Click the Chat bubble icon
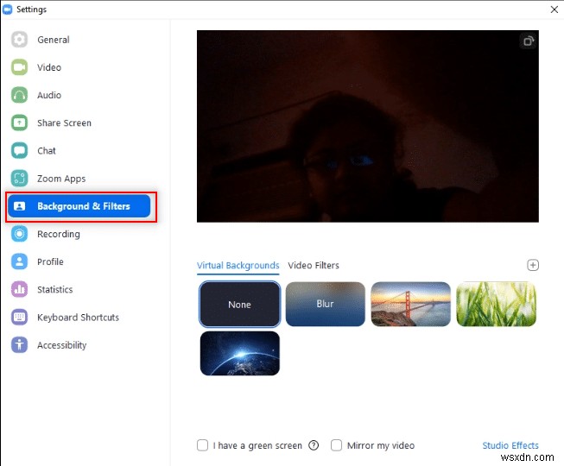The image size is (564, 466). [19, 150]
